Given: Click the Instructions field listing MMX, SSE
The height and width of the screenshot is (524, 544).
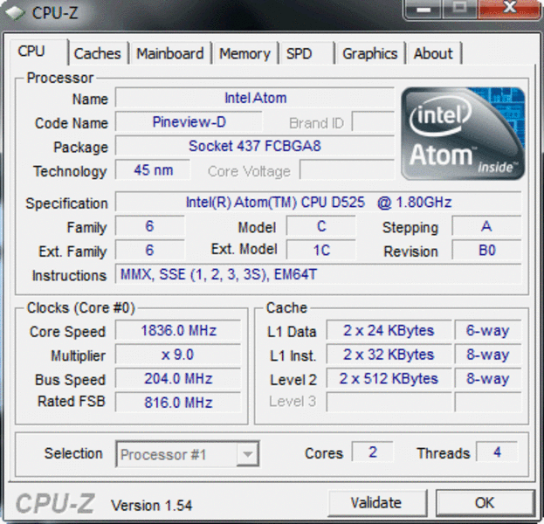Looking at the screenshot, I should [x=319, y=274].
